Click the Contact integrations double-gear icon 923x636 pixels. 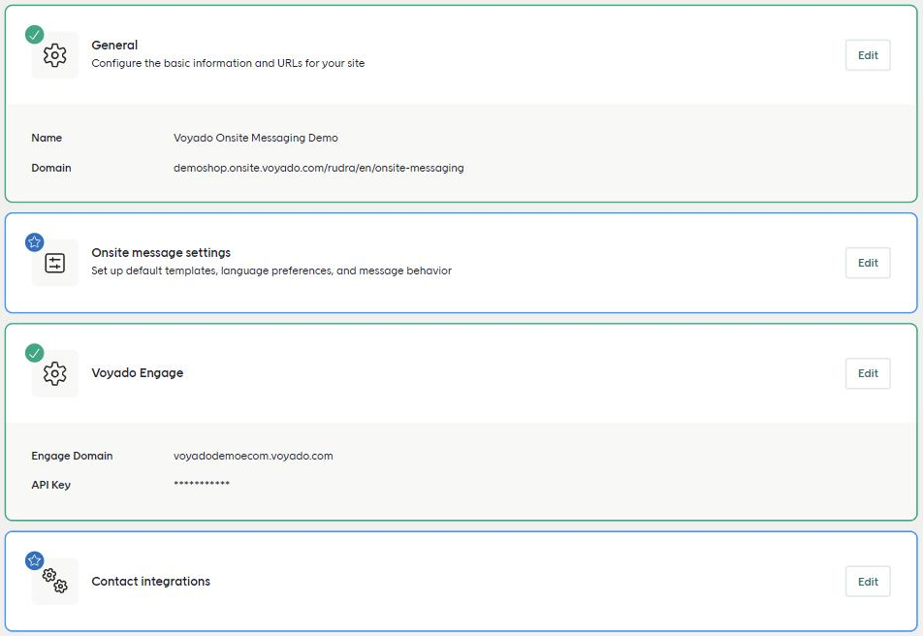54,582
